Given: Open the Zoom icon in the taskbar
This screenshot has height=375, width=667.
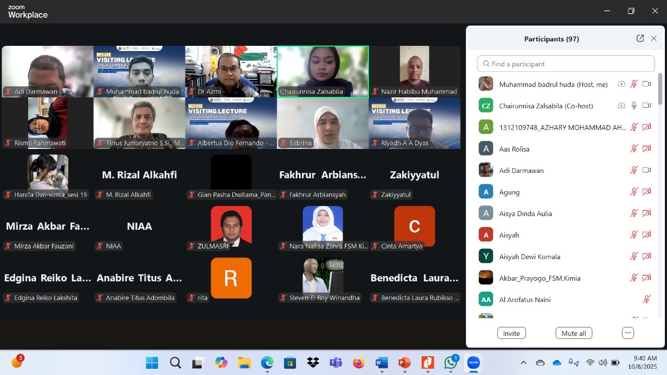Looking at the screenshot, I should (x=473, y=362).
